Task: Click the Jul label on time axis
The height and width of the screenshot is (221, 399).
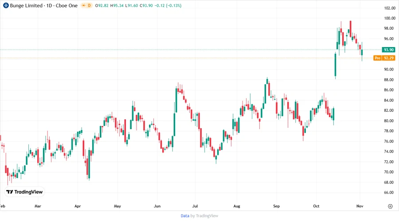Action: (x=195, y=206)
